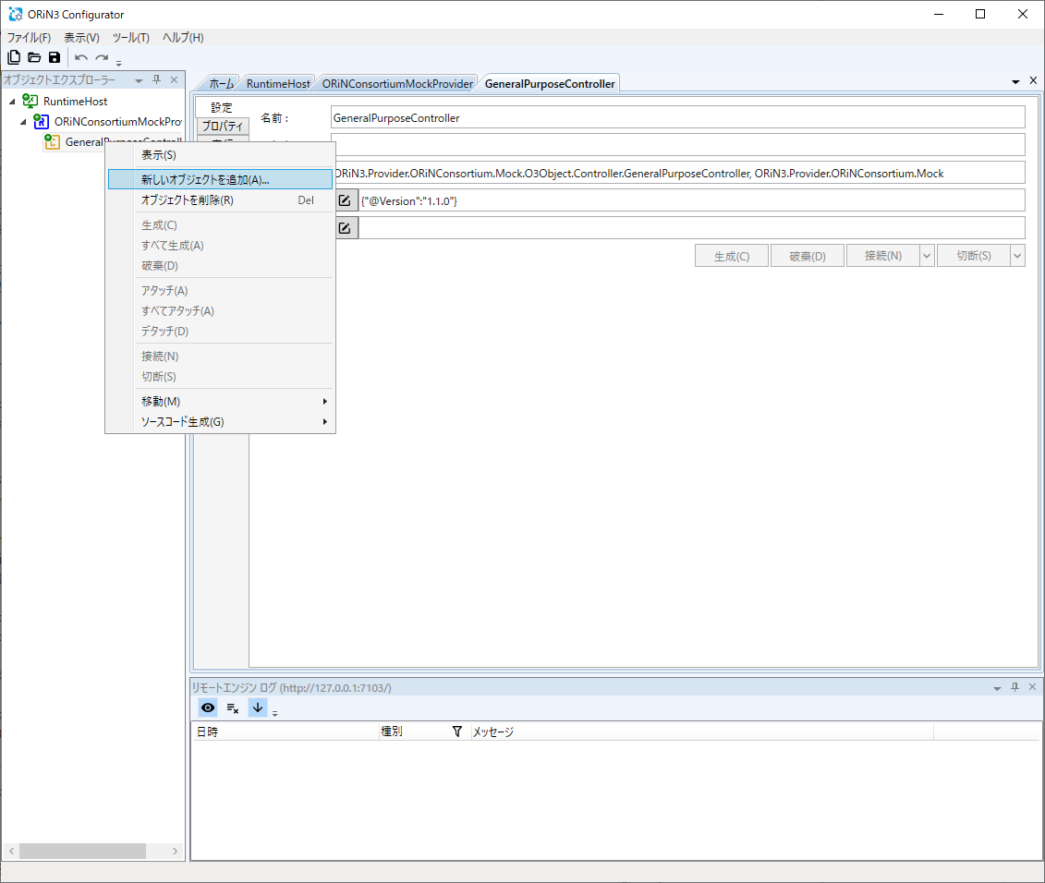
Task: Close the オブジェクトエクスプローラー panel
Action: pos(174,80)
